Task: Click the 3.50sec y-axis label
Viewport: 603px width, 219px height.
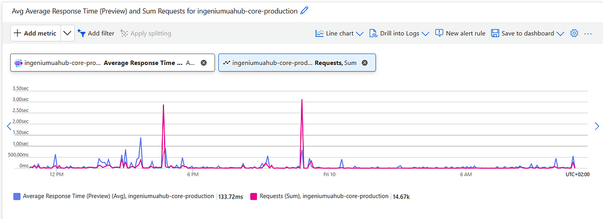Action: (21, 88)
